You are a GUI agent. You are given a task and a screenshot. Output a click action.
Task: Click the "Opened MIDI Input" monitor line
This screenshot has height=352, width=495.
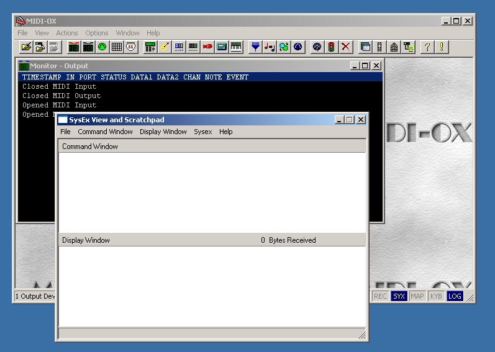point(60,105)
